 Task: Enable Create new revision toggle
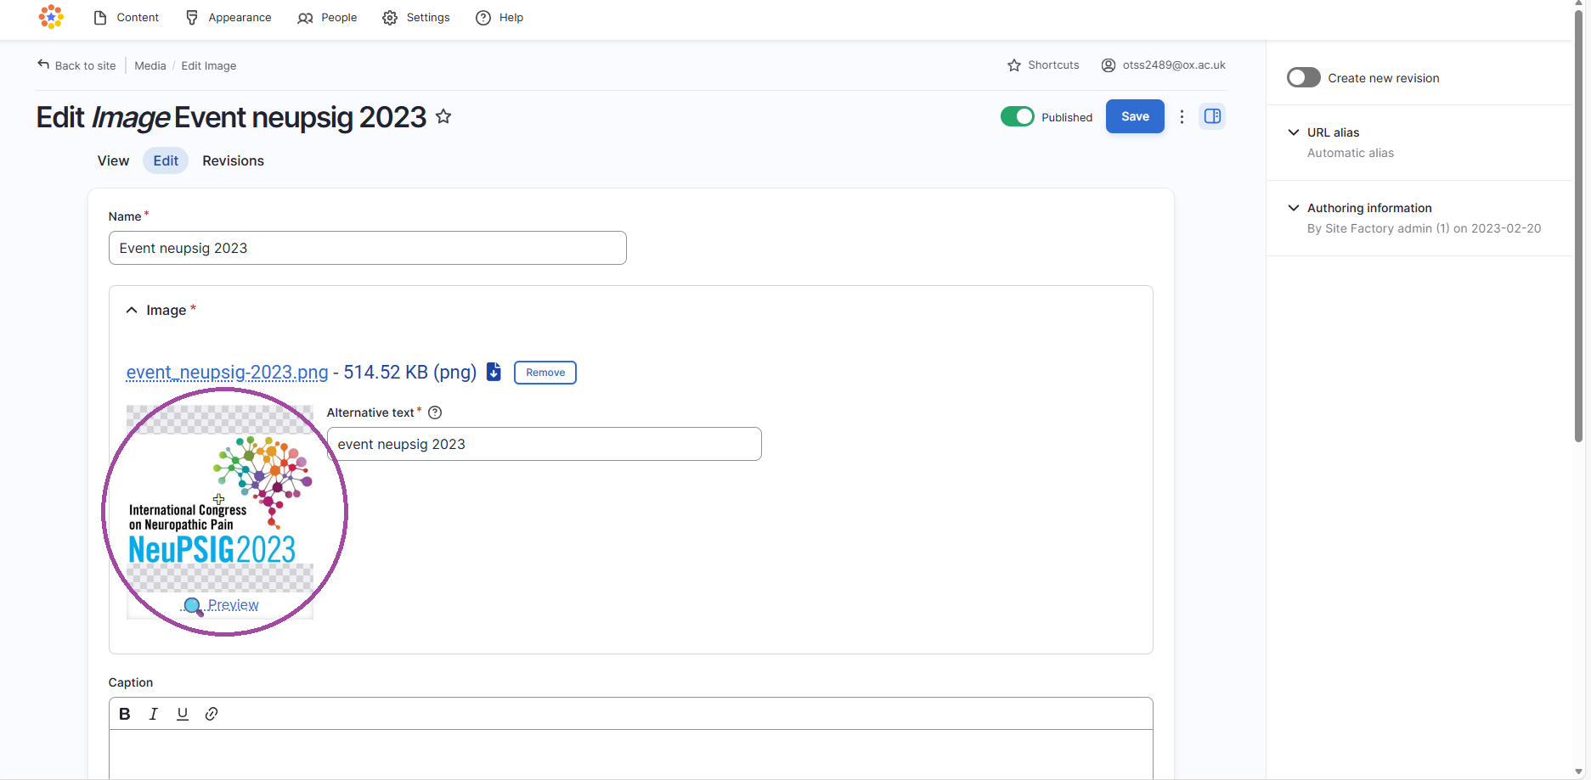pos(1303,77)
